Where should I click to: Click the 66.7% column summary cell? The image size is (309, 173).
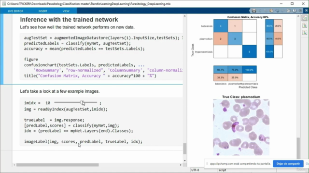(x=221, y=70)
